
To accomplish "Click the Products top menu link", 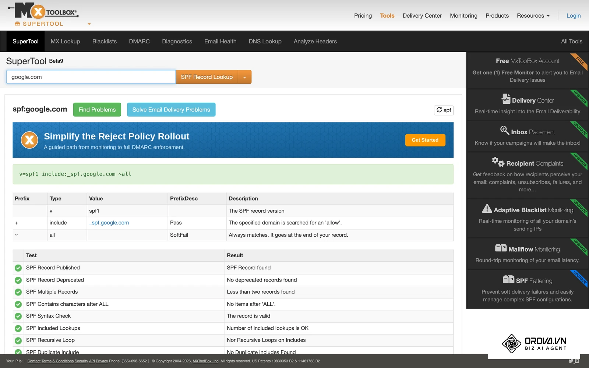I will [497, 15].
